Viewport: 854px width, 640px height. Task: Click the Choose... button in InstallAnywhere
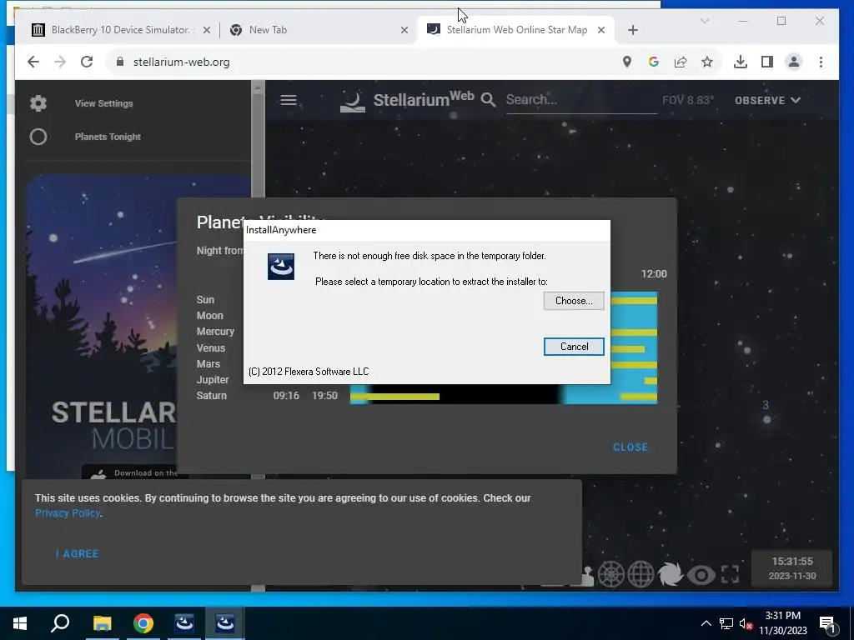[x=574, y=301]
